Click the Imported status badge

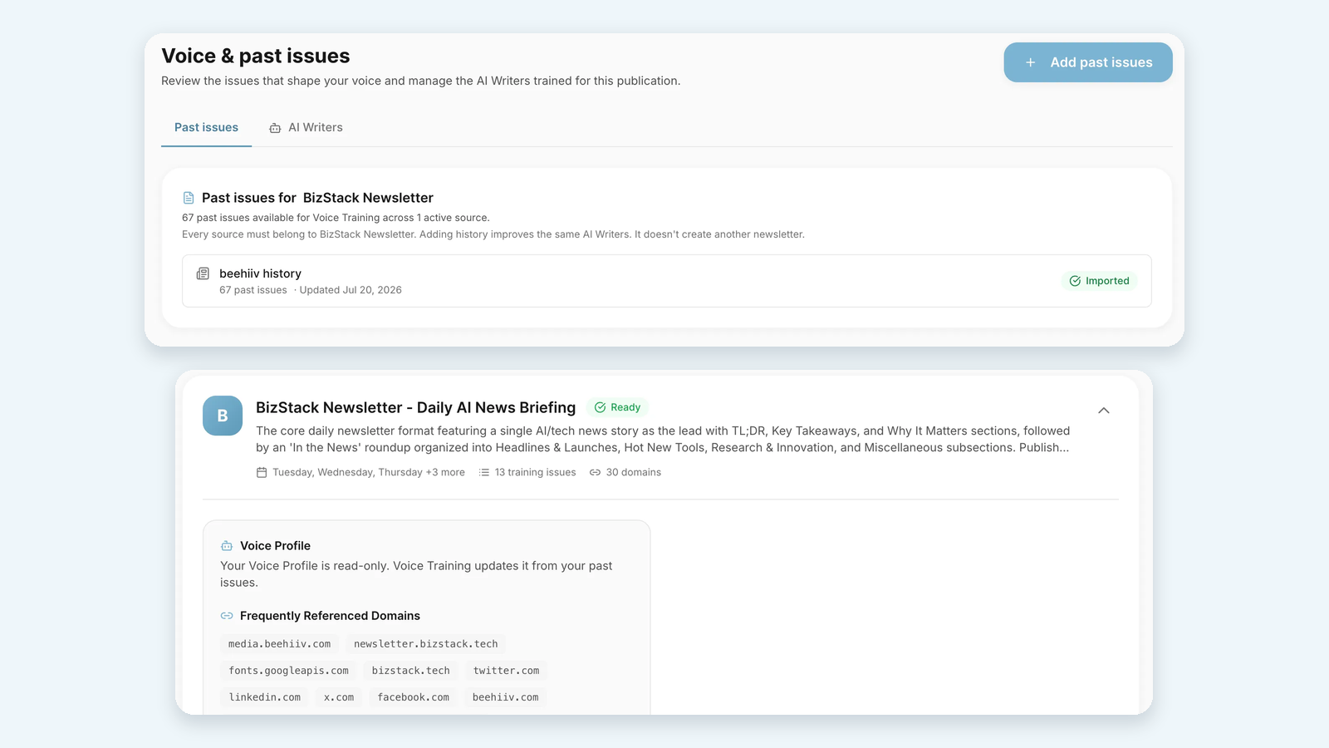point(1099,281)
